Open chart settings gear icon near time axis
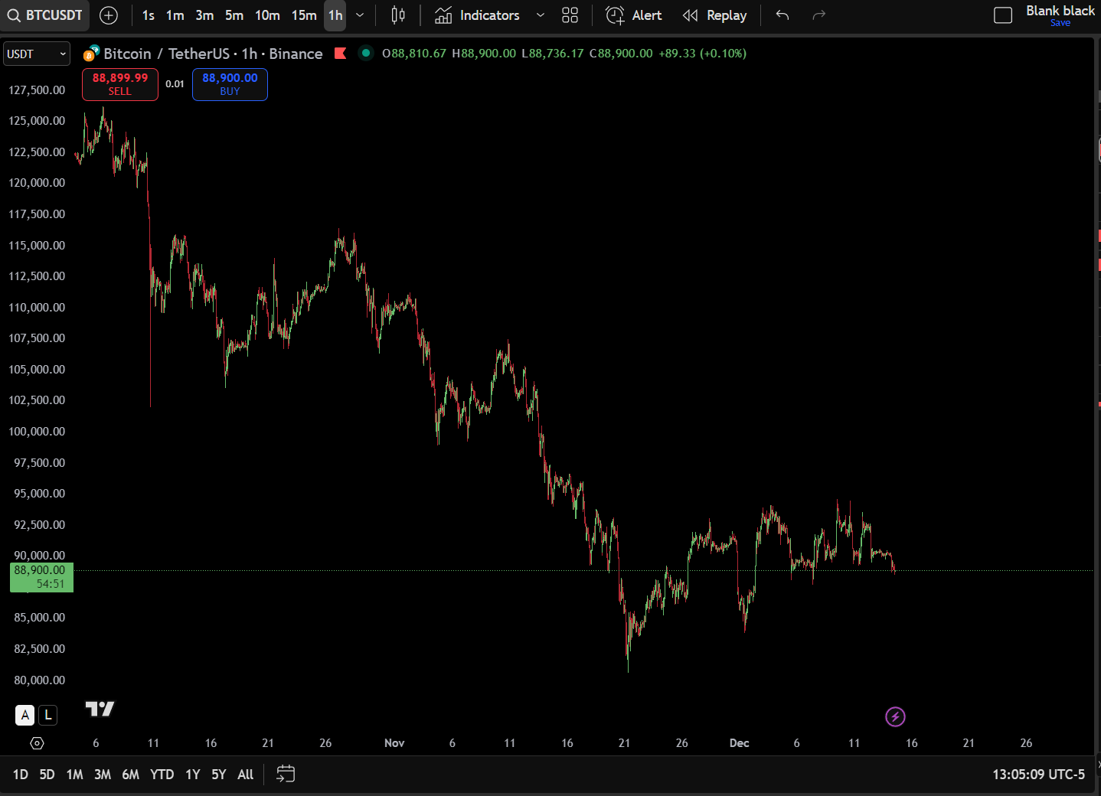 37,743
